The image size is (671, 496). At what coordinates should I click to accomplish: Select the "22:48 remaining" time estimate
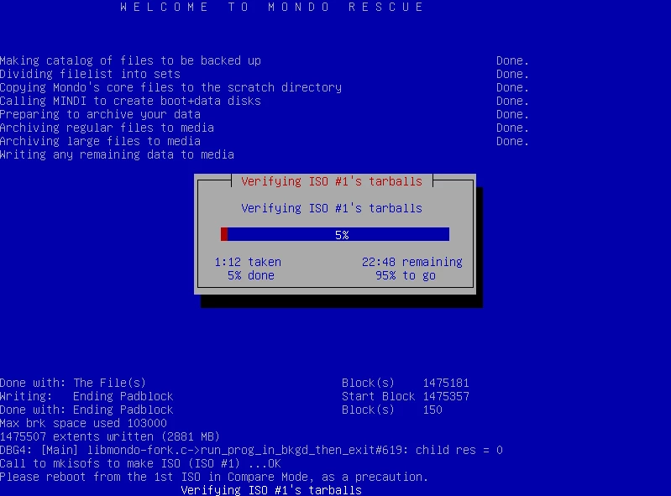412,262
